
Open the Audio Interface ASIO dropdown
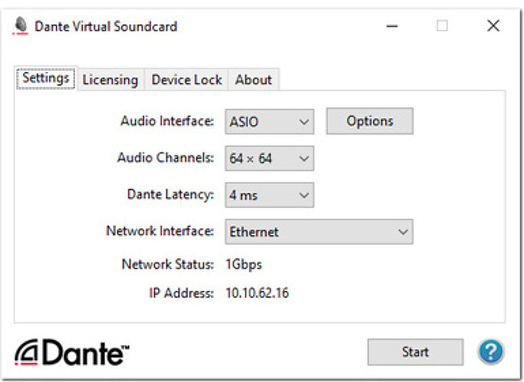tap(269, 122)
